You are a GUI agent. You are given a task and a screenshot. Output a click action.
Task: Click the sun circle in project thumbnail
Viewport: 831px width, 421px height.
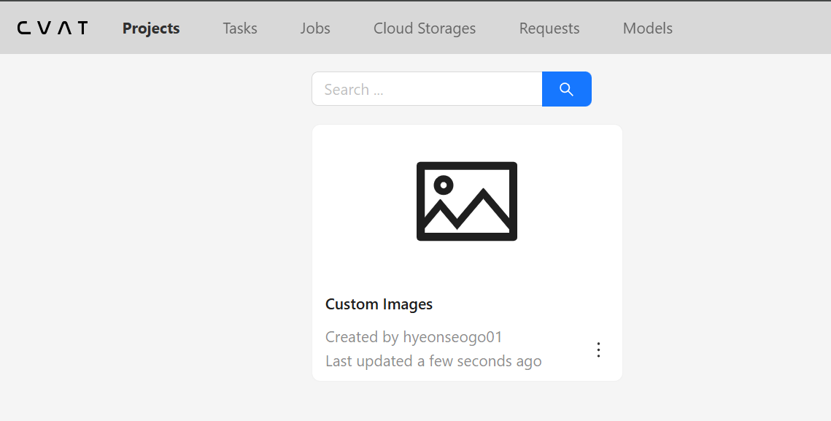[443, 185]
